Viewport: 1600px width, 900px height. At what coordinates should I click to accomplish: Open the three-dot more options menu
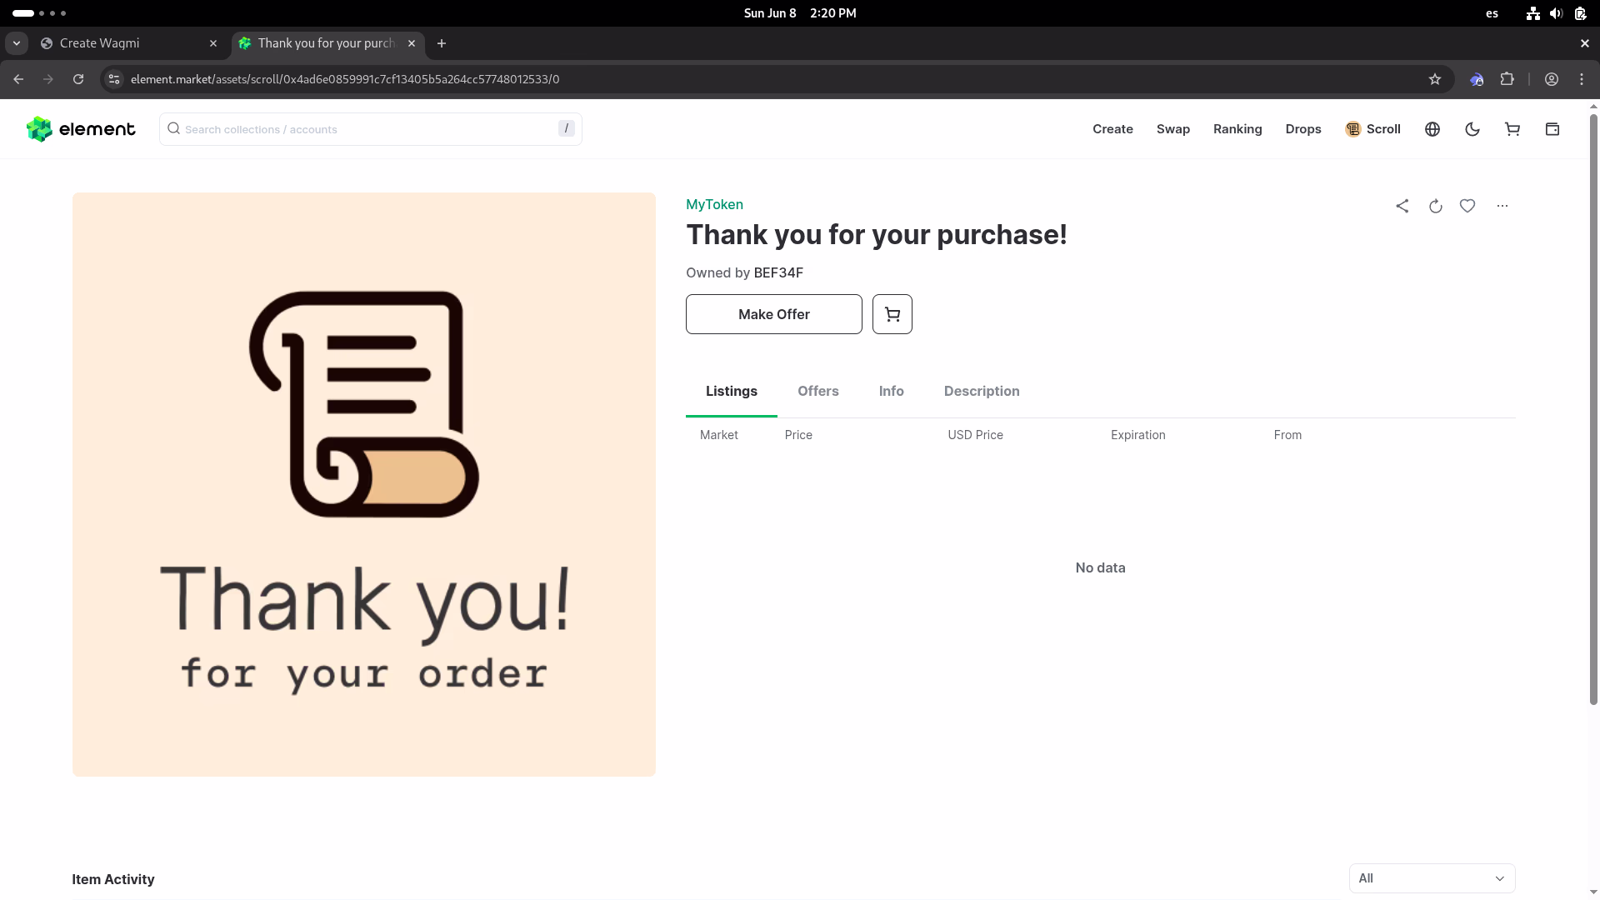(x=1502, y=206)
